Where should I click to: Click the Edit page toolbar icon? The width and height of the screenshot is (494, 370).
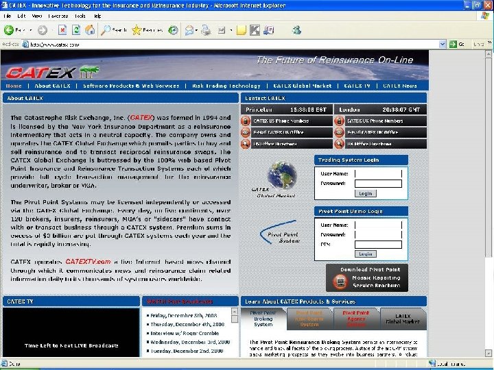(x=222, y=30)
